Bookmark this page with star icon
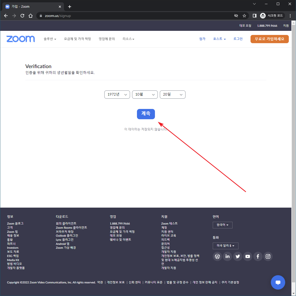The image size is (296, 296). tap(244, 16)
